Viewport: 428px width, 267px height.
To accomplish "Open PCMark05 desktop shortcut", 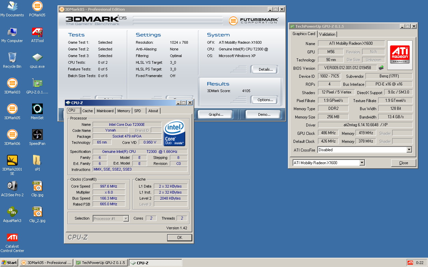I will pos(37,9).
